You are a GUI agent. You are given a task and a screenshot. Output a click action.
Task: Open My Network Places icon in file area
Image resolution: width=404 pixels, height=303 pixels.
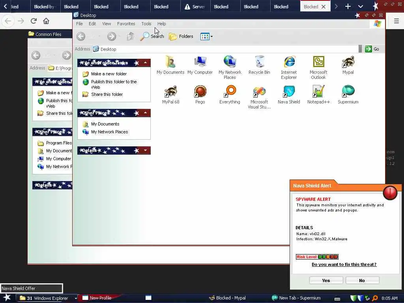(230, 67)
